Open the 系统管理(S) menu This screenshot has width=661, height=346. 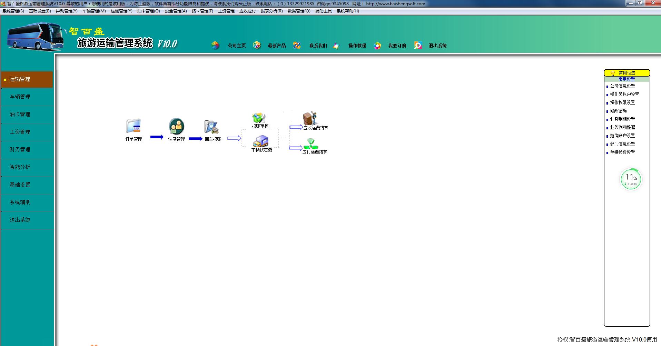13,11
